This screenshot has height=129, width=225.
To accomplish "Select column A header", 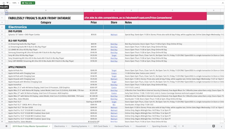I will [x=6, y=10].
